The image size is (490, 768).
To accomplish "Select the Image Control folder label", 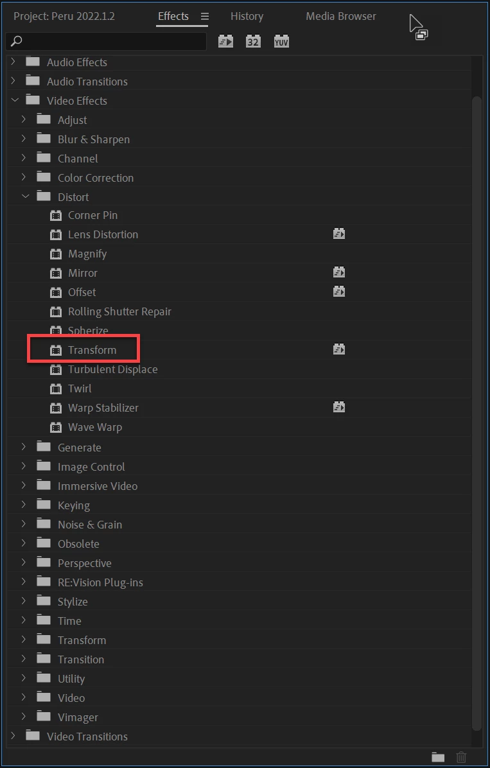I will pyautogui.click(x=91, y=467).
